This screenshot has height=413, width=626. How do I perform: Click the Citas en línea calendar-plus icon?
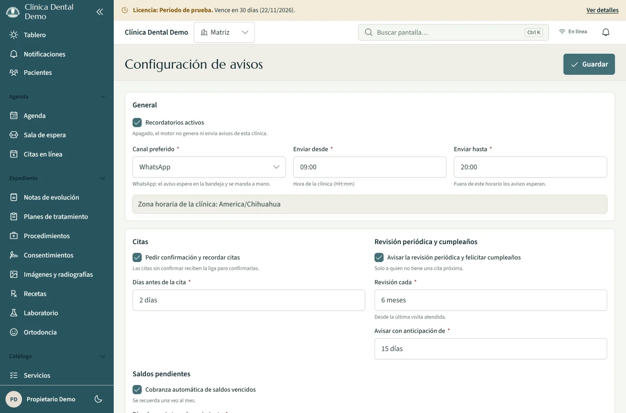pyautogui.click(x=14, y=154)
